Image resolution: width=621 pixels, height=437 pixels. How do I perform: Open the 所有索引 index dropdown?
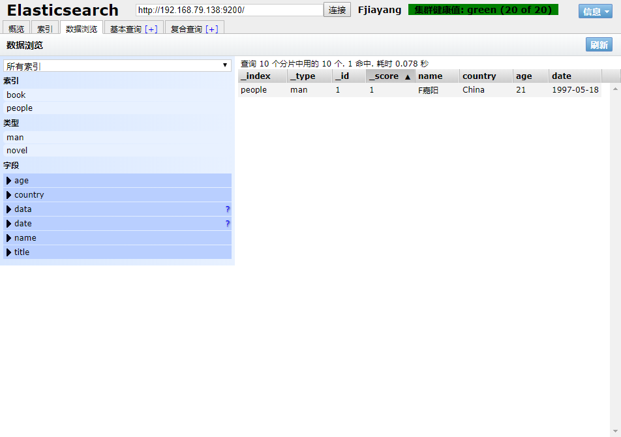(x=117, y=66)
